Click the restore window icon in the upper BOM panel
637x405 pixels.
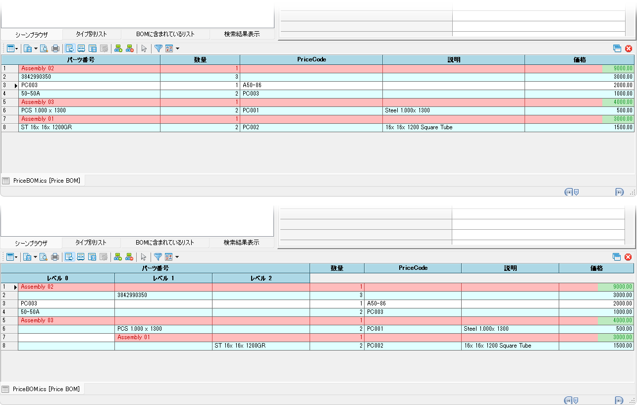[617, 49]
